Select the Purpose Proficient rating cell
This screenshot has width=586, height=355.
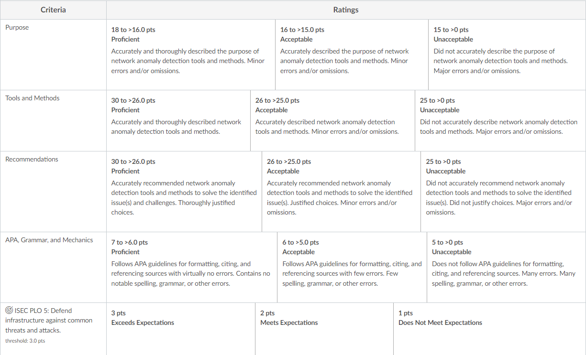click(x=191, y=55)
